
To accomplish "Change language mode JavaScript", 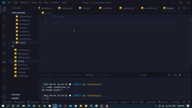I will [x=151, y=102].
